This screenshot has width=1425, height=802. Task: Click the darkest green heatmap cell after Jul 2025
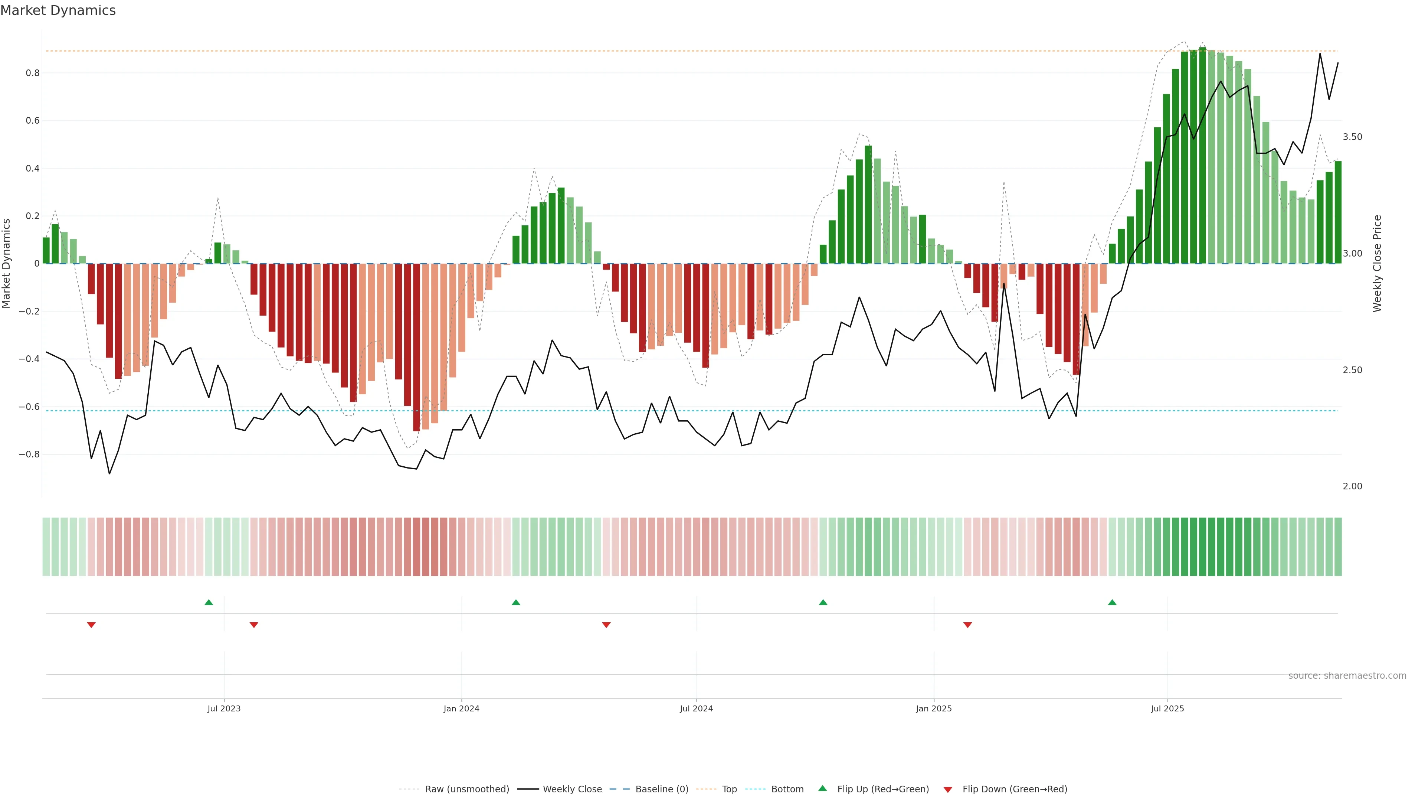(1203, 547)
